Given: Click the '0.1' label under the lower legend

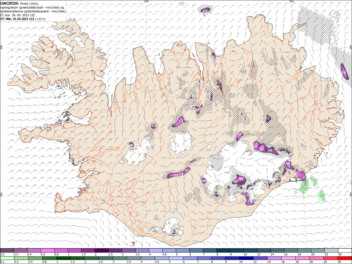Looking at the screenshot, I should click(2, 262).
